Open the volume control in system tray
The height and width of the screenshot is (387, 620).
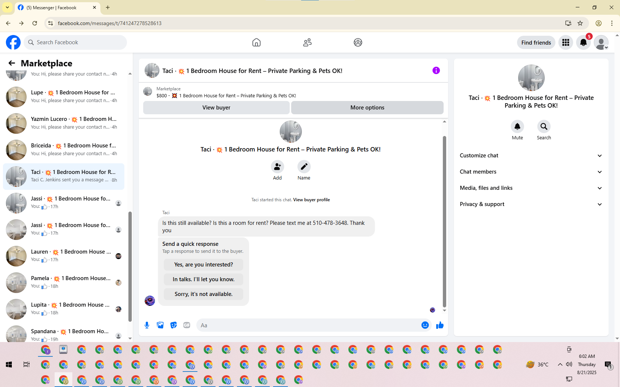point(569,365)
